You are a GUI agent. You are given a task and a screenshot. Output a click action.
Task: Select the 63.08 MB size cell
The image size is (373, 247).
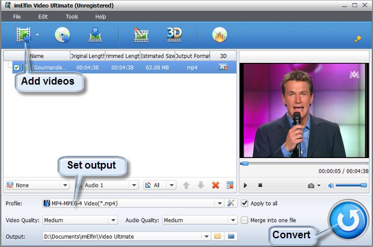[157, 68]
